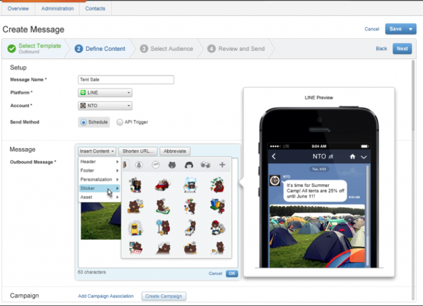
Task: Click the Abbreviate button
Action: (x=174, y=151)
